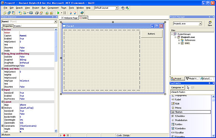The image size is (216, 138).
Task: Select TRadioButton in the Tool Palette
Action: point(191,120)
